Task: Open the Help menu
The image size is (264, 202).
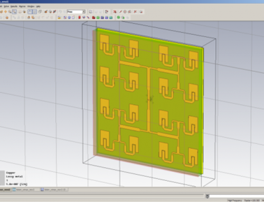Action: coord(38,6)
